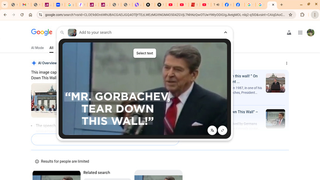Click the image search icon beside translate
This screenshot has width=320, height=180.
[x=223, y=130]
